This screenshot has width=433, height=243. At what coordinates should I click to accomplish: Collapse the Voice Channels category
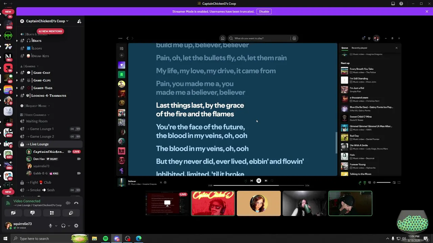35,115
